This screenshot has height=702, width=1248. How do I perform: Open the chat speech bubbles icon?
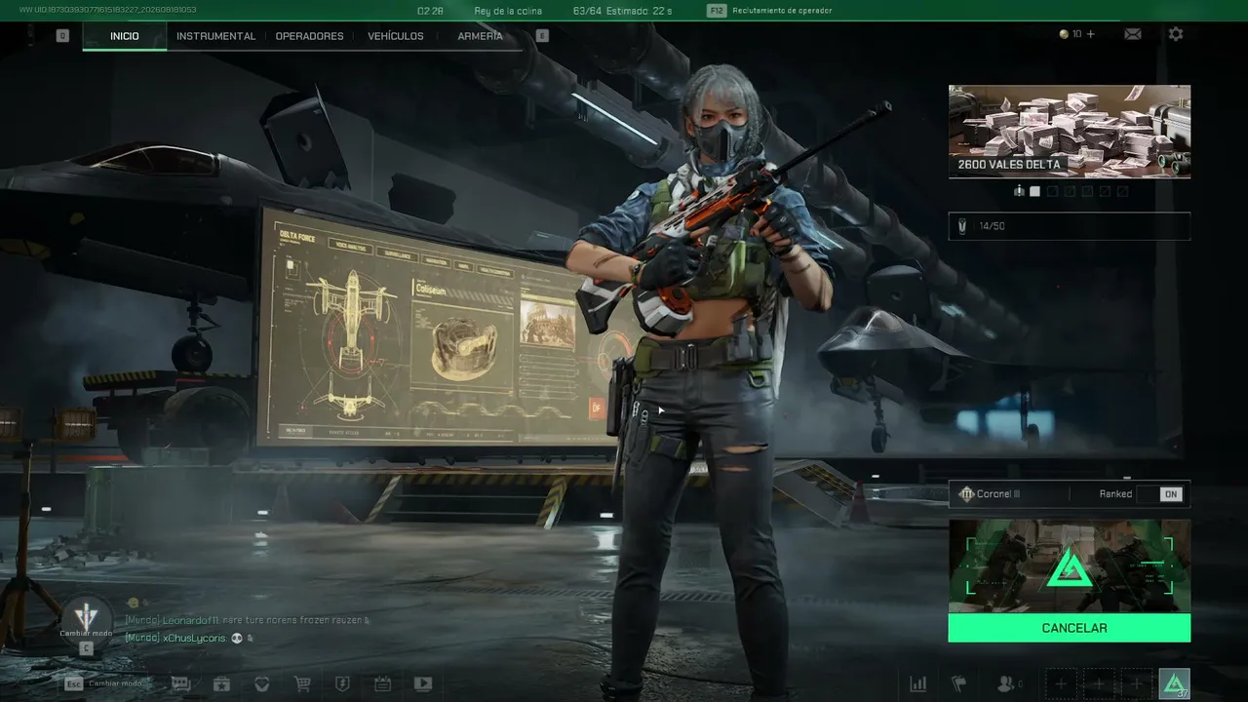pos(180,683)
